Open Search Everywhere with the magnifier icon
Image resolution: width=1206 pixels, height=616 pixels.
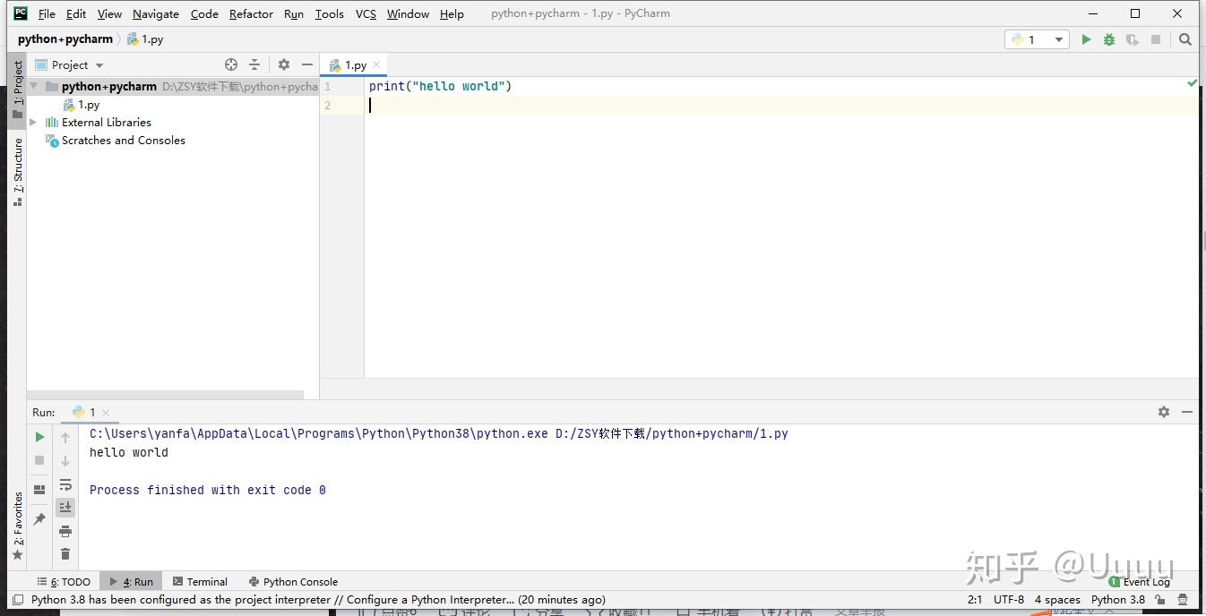(1185, 39)
